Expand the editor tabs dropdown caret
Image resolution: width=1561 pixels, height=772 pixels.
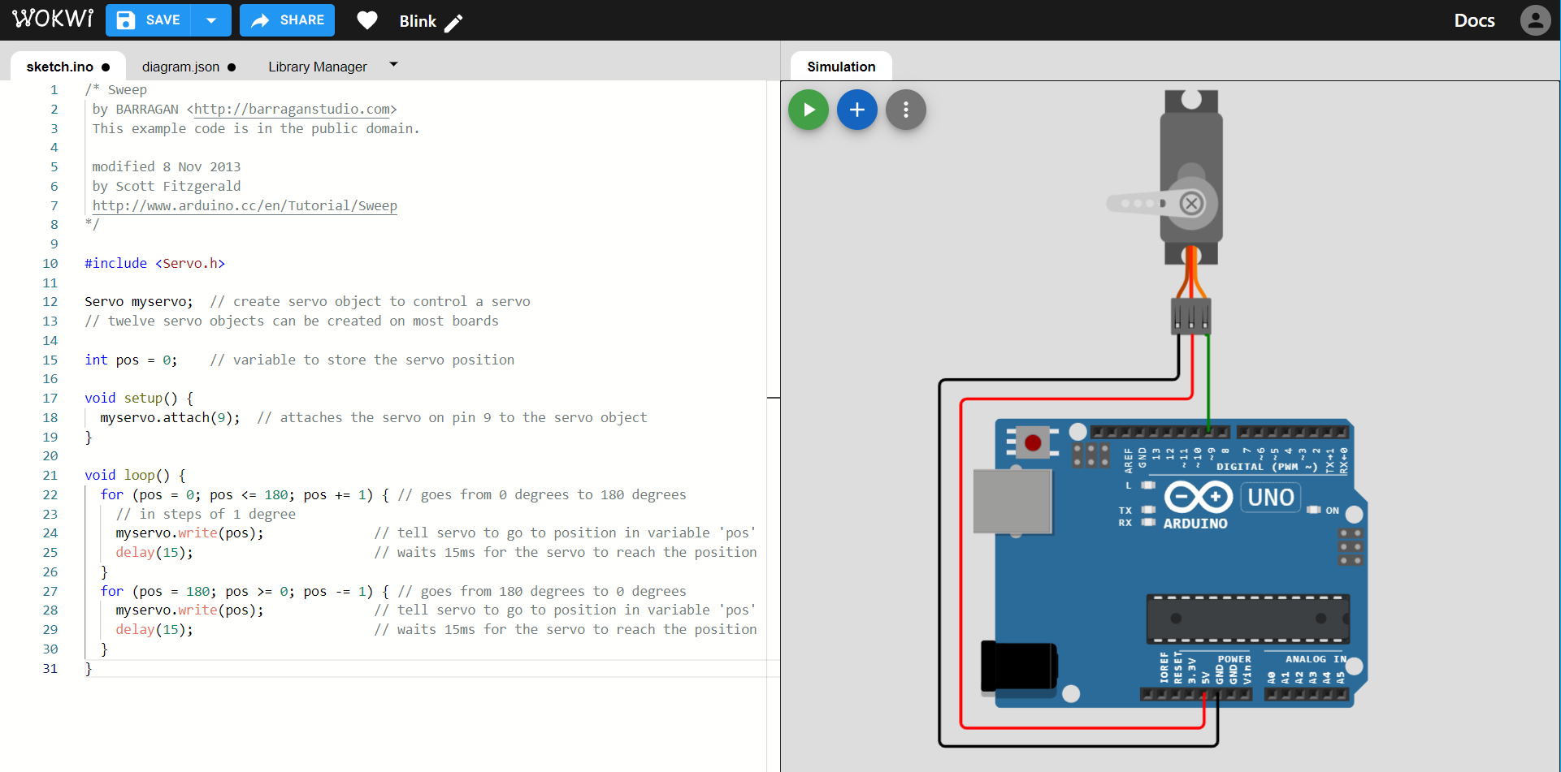[x=393, y=64]
